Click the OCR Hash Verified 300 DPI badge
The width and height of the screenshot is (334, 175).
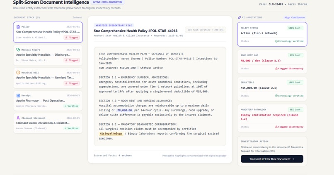point(206,30)
